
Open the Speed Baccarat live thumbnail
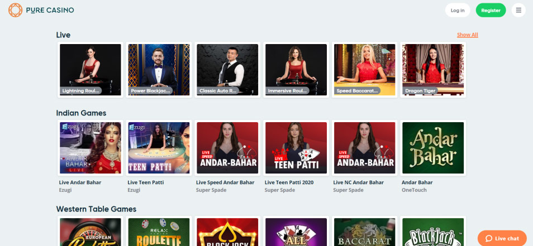tap(365, 70)
